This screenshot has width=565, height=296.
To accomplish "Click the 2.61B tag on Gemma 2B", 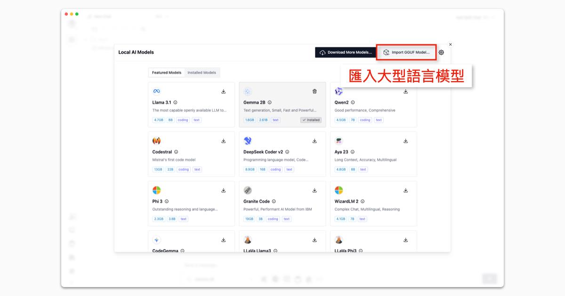I will click(263, 120).
